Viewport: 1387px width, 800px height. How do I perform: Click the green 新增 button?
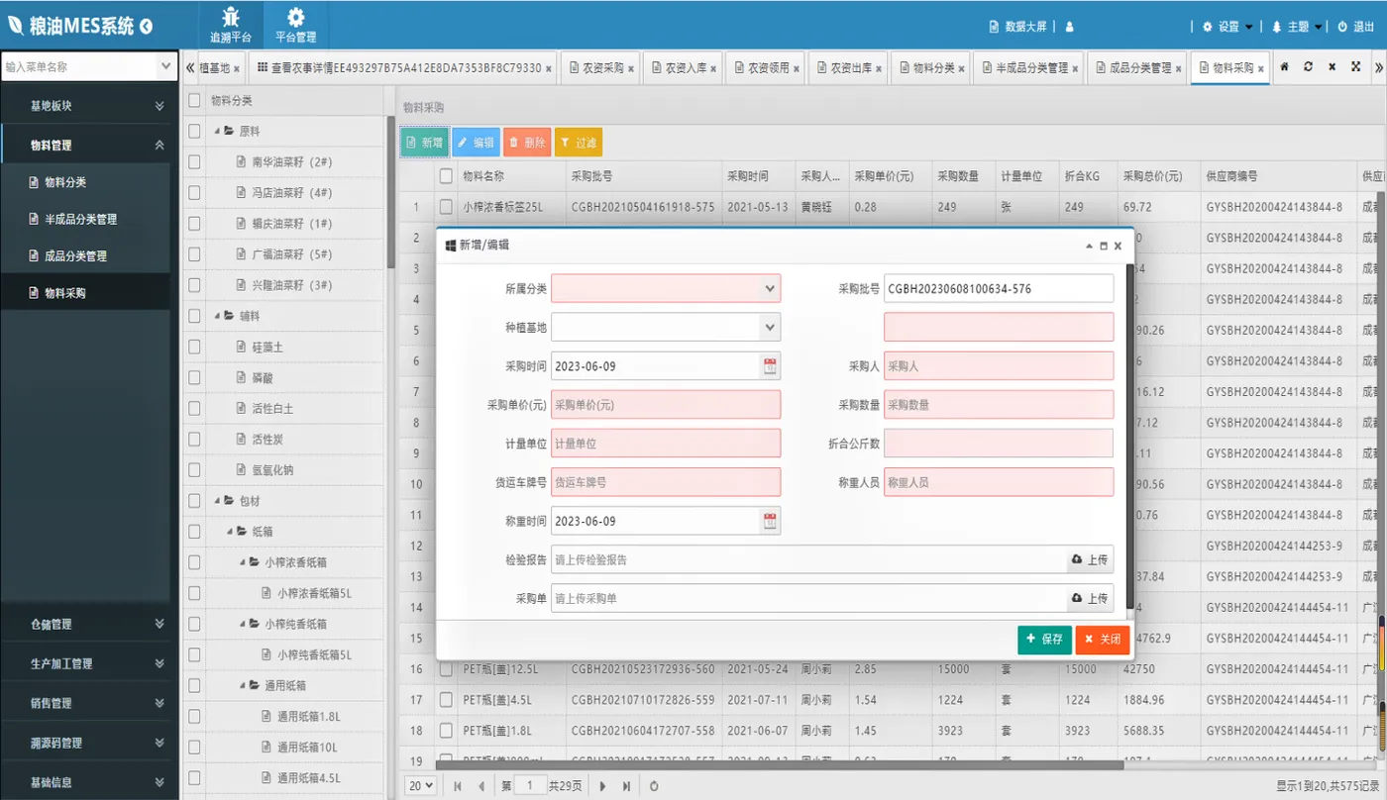coord(425,143)
